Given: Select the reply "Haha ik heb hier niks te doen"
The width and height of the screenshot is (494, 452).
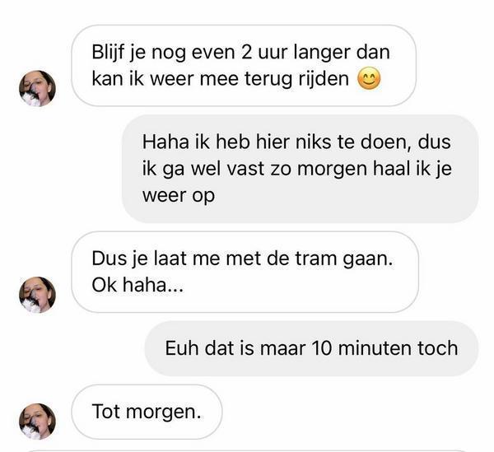Looking at the screenshot, I should pos(300,169).
